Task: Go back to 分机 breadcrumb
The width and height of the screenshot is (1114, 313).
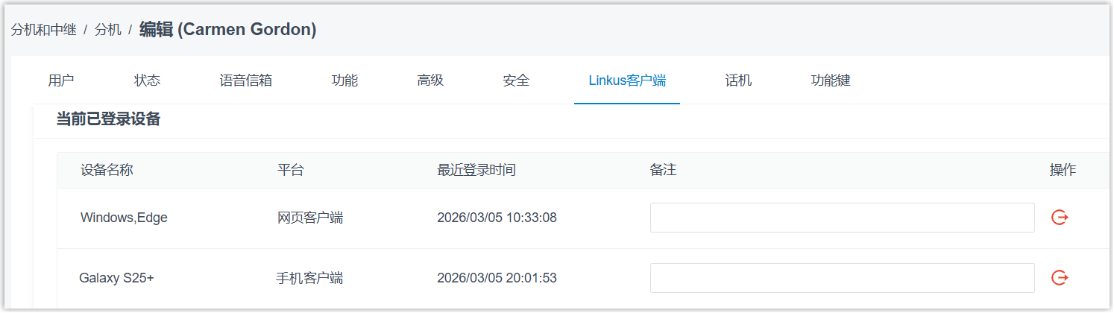Action: (x=107, y=30)
